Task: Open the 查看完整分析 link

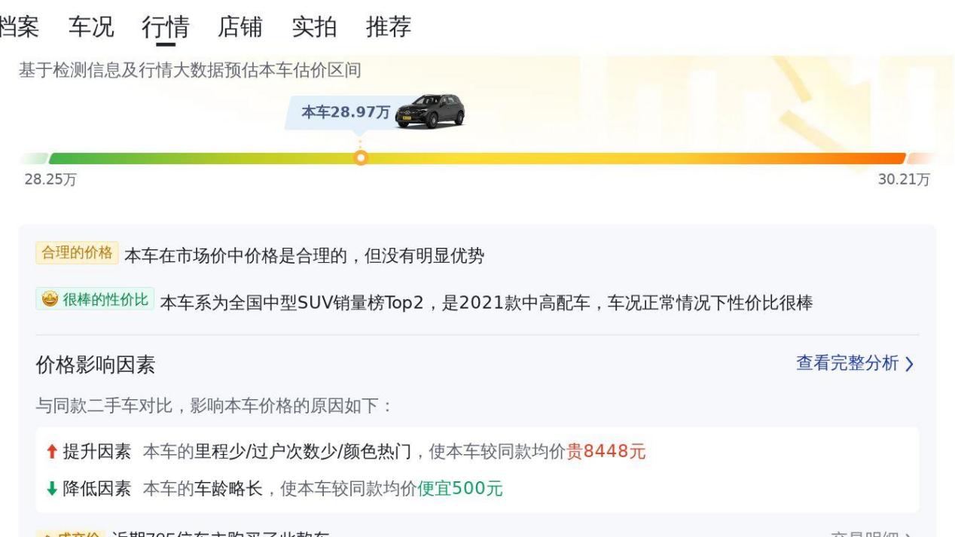Action: (847, 364)
